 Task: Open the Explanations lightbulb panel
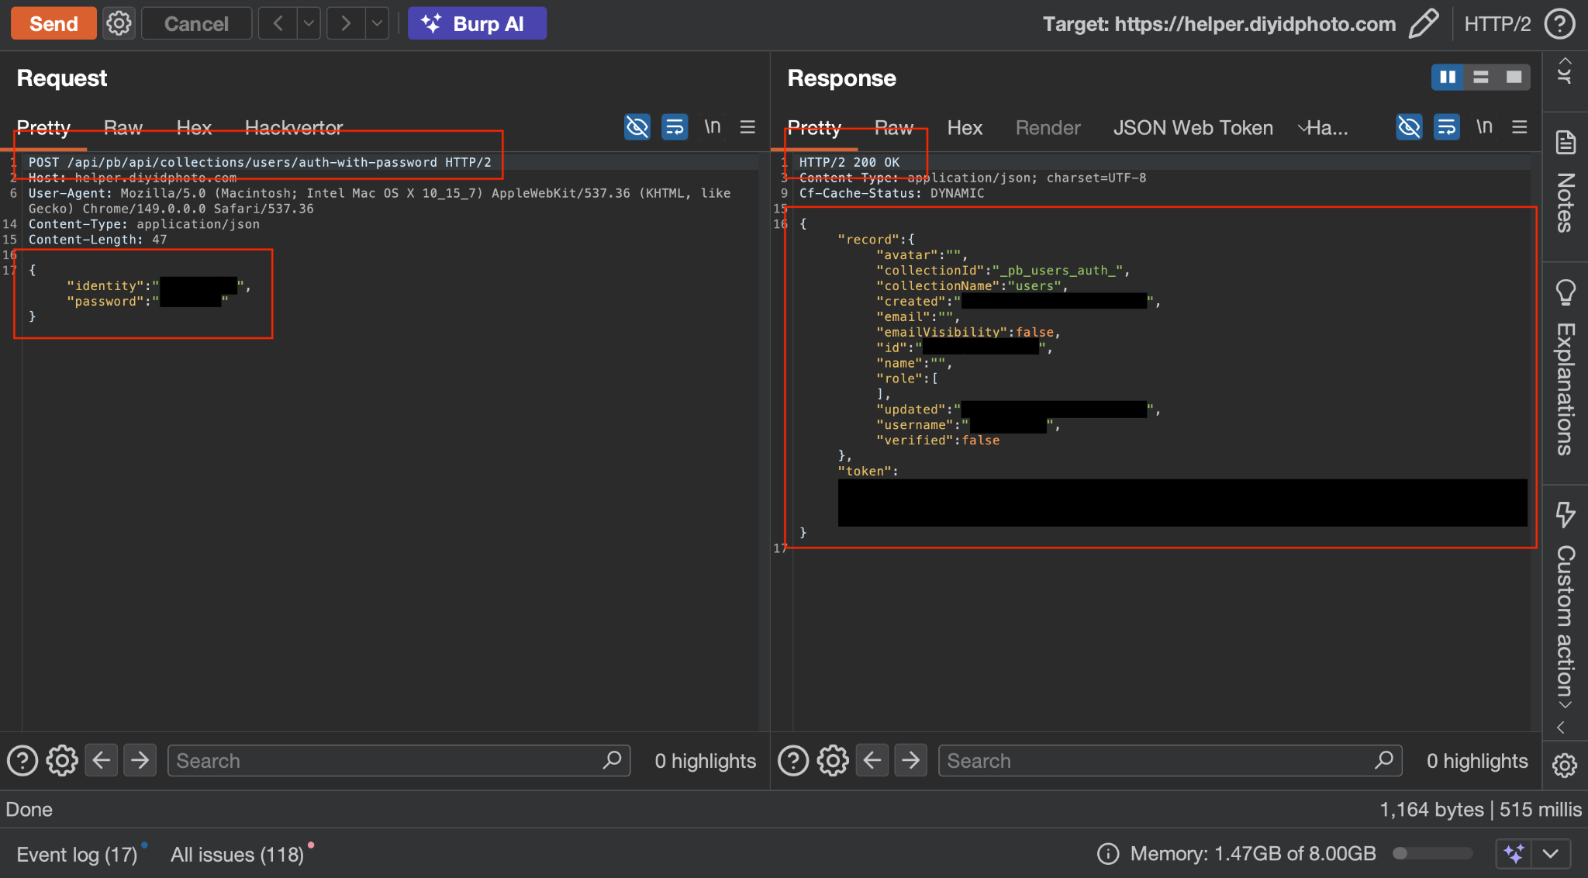click(x=1566, y=368)
